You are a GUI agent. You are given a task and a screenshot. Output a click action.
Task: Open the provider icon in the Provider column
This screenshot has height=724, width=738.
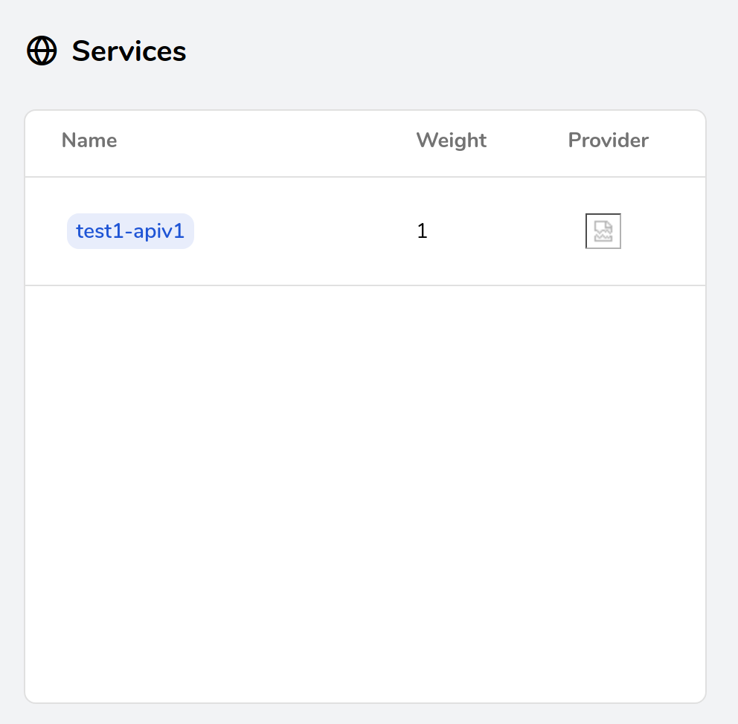click(603, 230)
